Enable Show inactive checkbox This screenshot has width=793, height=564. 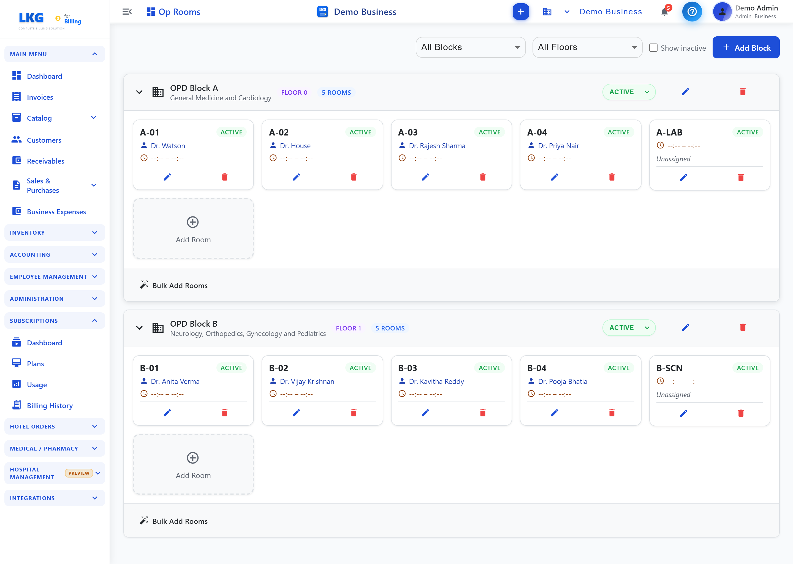click(x=653, y=48)
